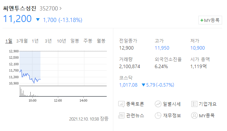Viewport: 227px width, 131px height.
Task: Click the 11,300 price axis label
Action: [x=14, y=77]
